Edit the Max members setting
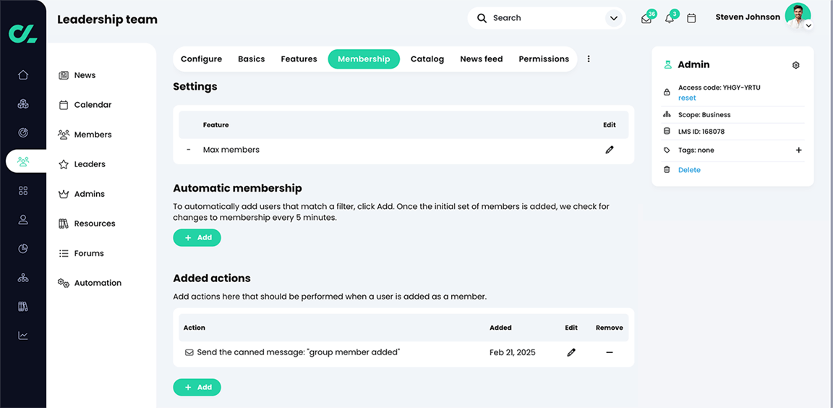This screenshot has width=833, height=408. [x=610, y=150]
